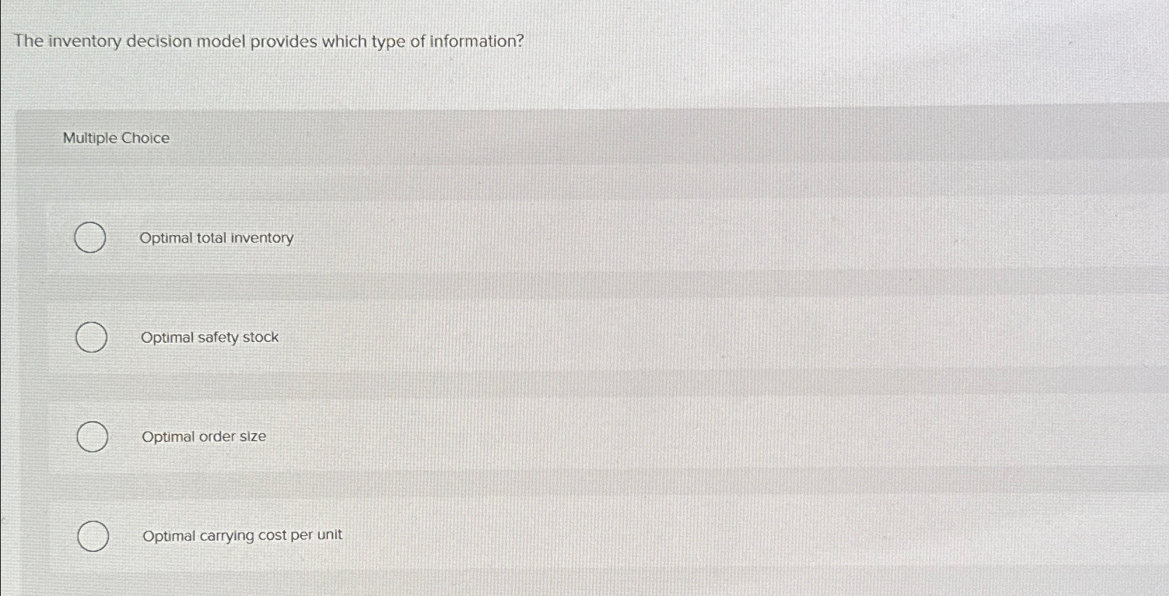
Task: Select the Optimal order size radio button
Action: tap(92, 437)
